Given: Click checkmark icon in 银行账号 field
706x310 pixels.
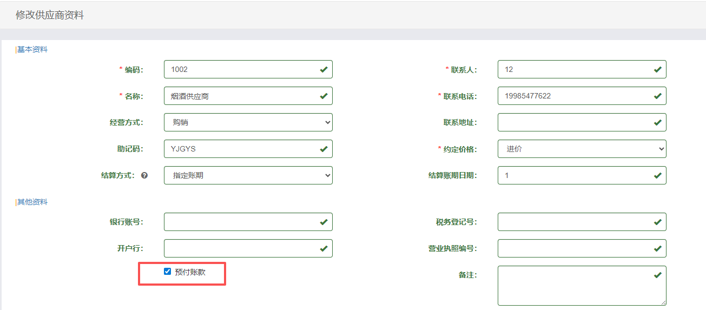Looking at the screenshot, I should point(324,222).
